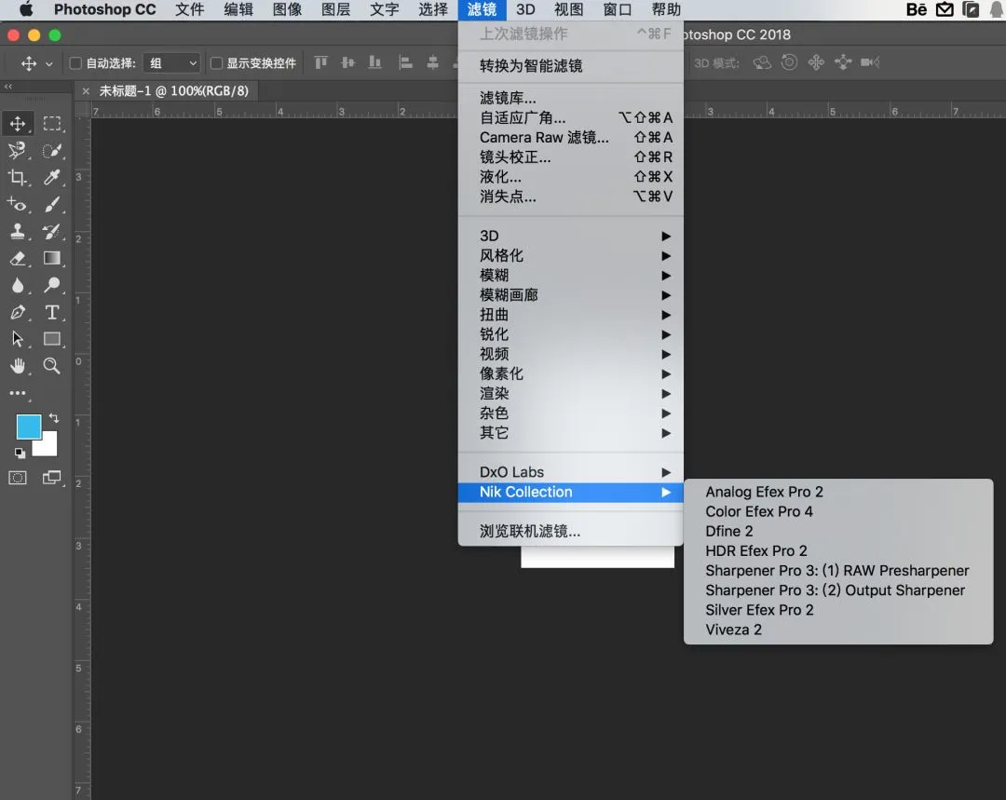
Task: Open the 组 auto-select dropdown
Action: [172, 63]
